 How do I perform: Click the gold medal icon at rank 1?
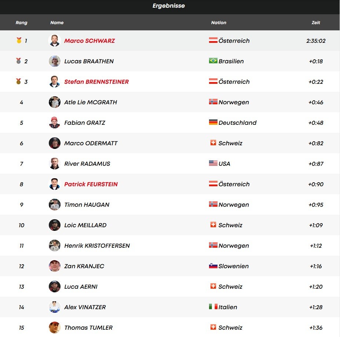click(x=19, y=41)
